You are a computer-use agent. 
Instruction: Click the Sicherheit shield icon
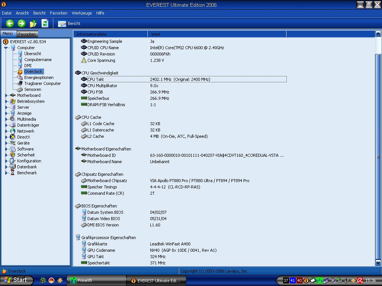click(13, 155)
